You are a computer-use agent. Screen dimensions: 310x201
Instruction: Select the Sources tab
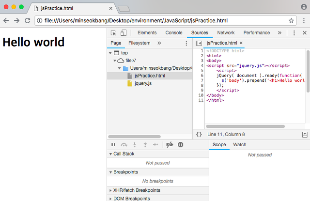point(200,33)
